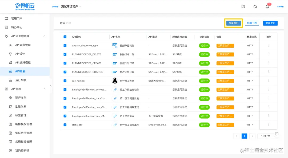The image size is (288, 158).
Task: Click the 运行状态 column header
Action: pyautogui.click(x=204, y=37)
